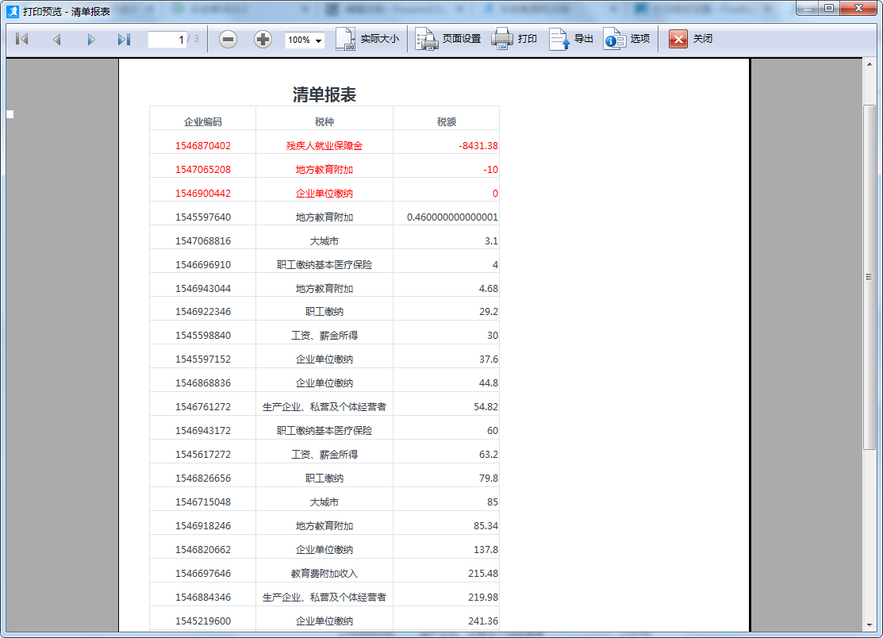Click the red row 1546870402 cell
The width and height of the screenshot is (883, 638).
point(202,146)
